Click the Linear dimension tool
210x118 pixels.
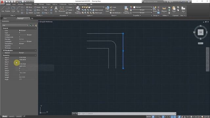(69, 7)
